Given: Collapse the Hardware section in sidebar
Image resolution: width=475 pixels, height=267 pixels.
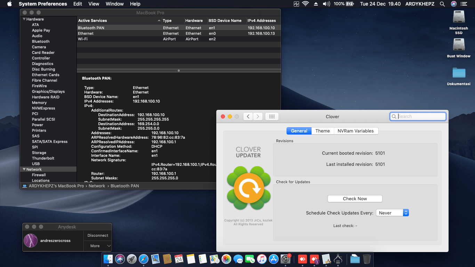Looking at the screenshot, I should tap(24, 19).
